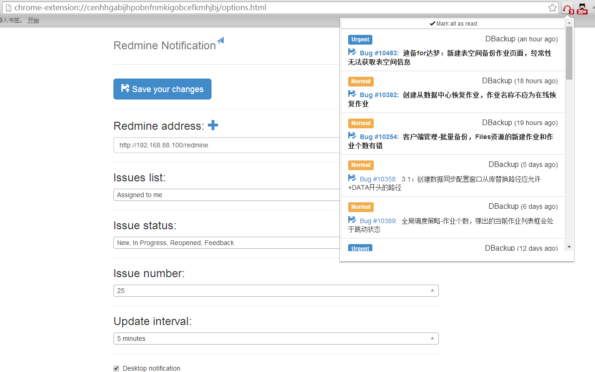This screenshot has width=595, height=372.
Task: Click the mark-read icon for Bug #10358
Action: point(352,178)
